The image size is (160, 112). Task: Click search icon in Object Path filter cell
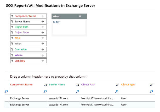117,91
